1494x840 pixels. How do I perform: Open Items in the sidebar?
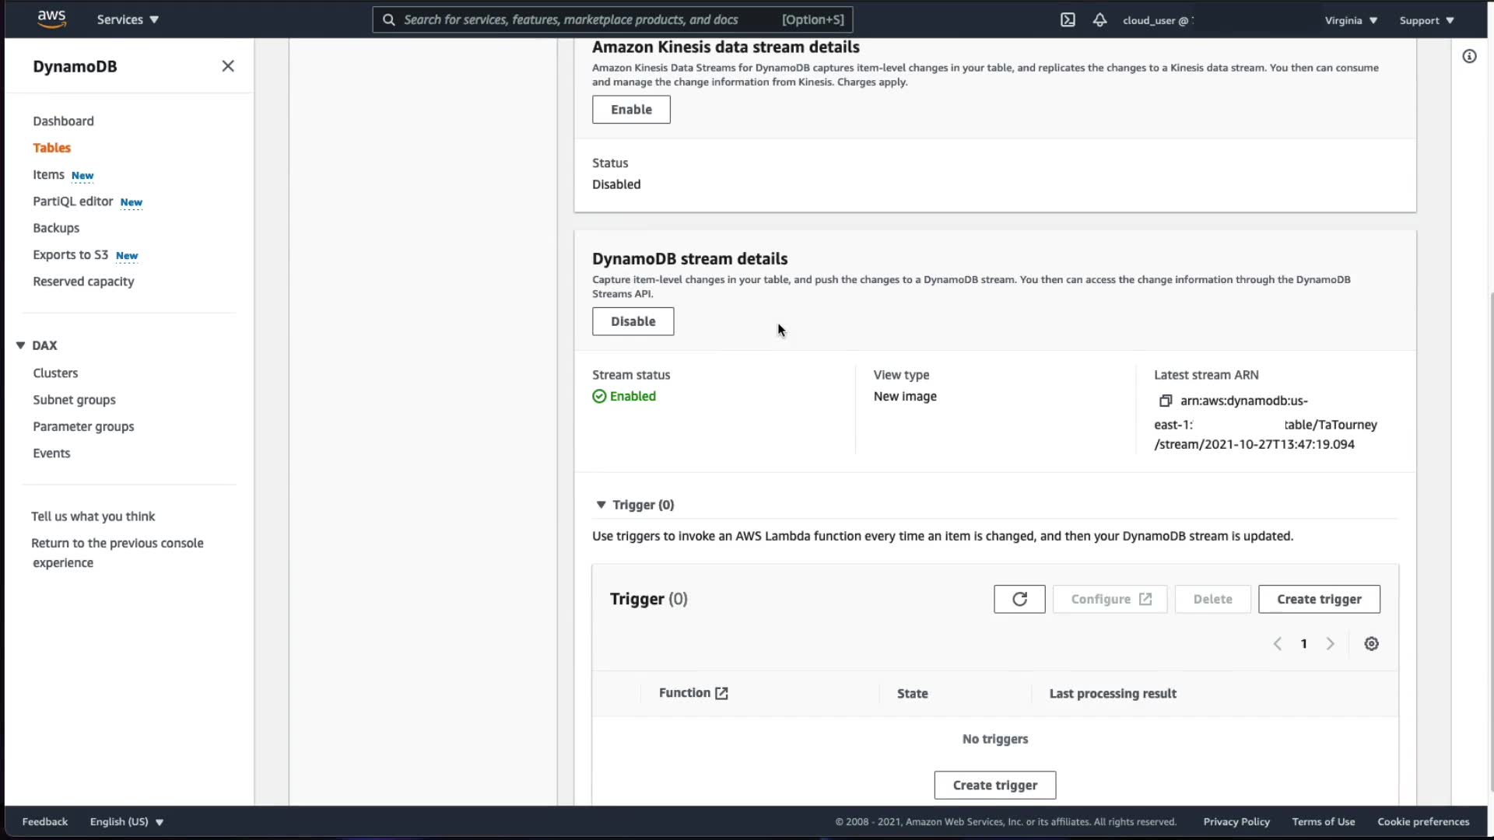(48, 175)
